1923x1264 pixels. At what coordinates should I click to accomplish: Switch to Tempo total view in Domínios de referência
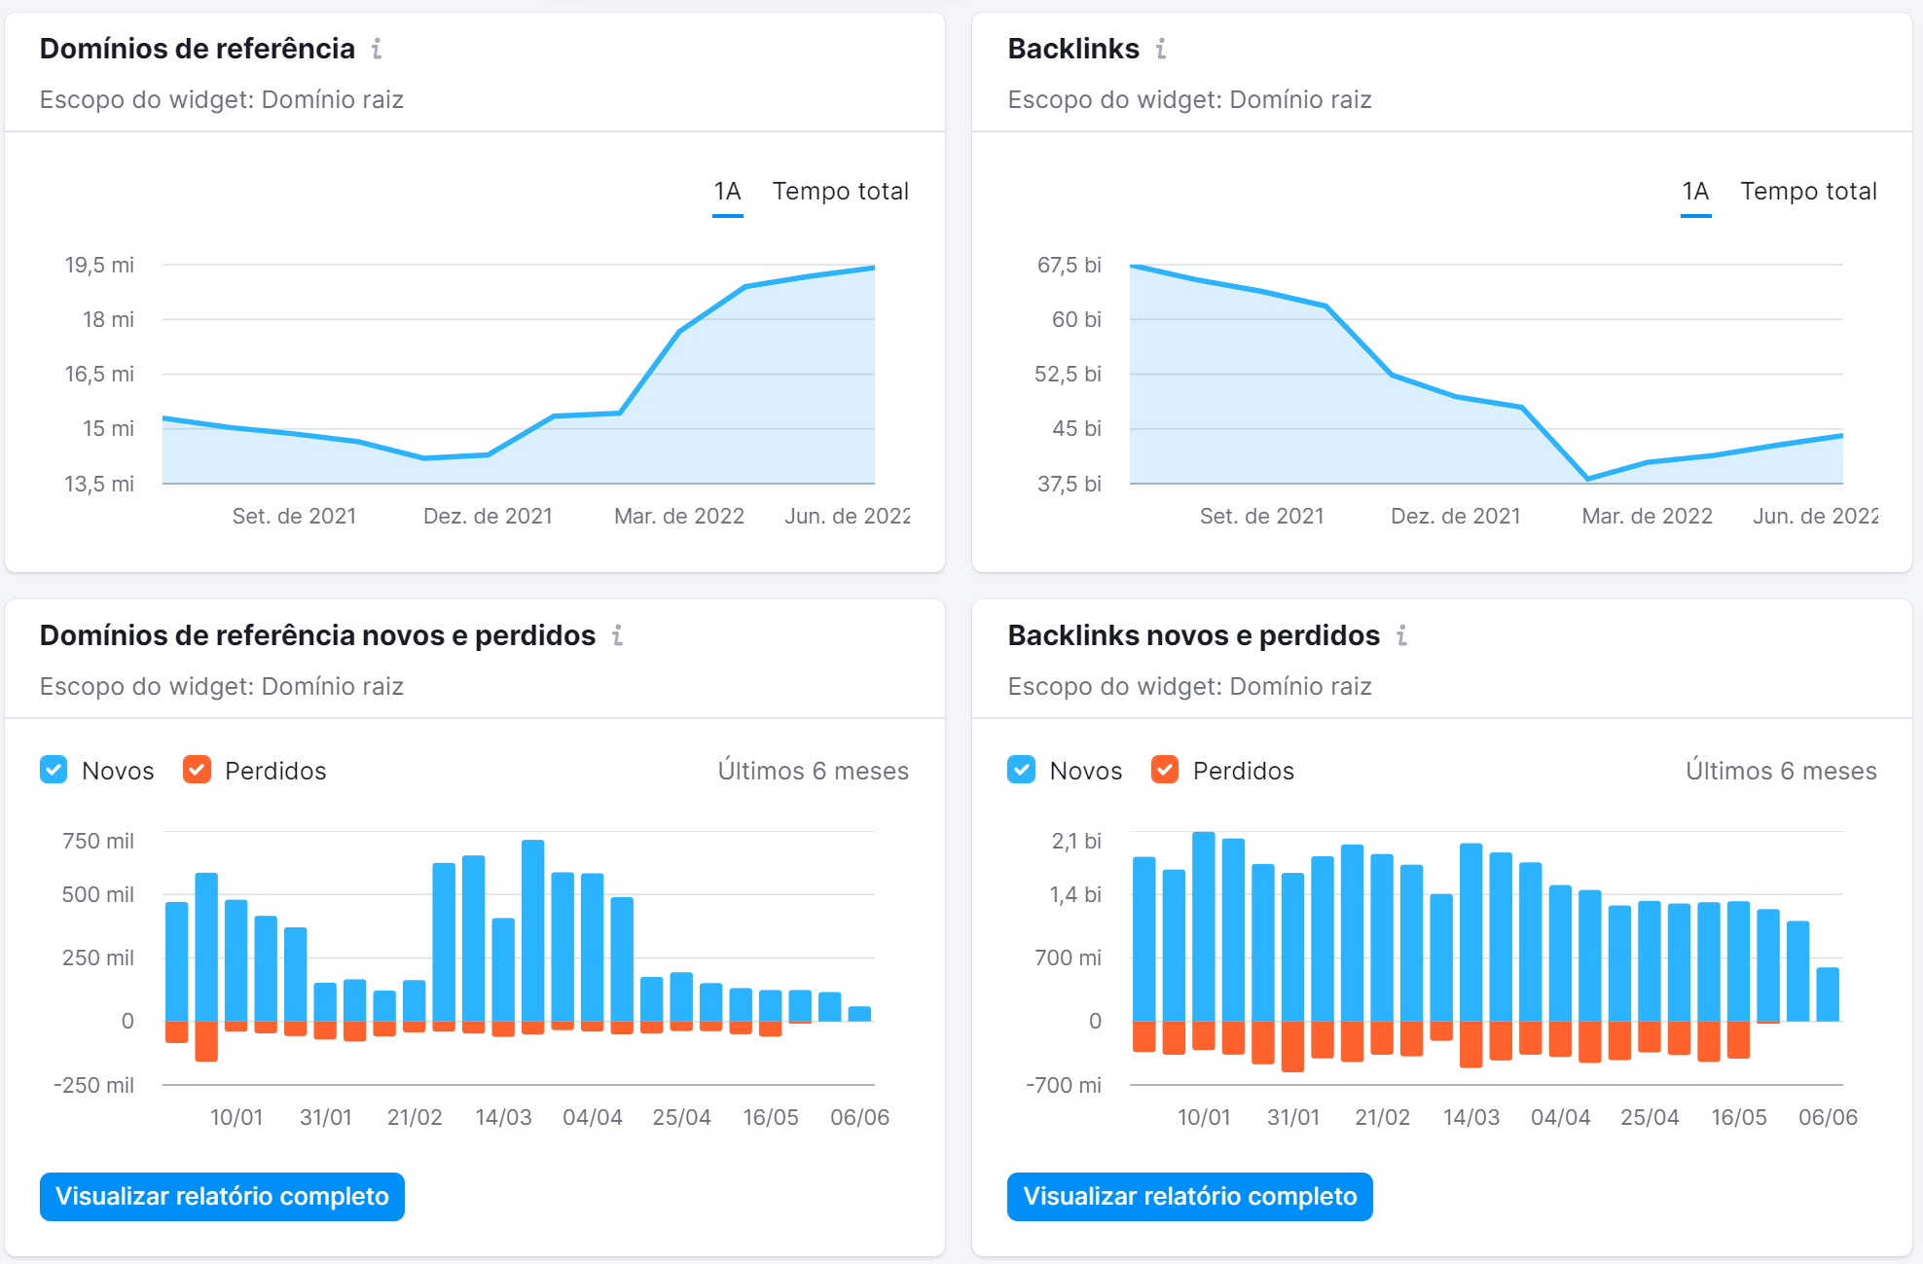[842, 191]
